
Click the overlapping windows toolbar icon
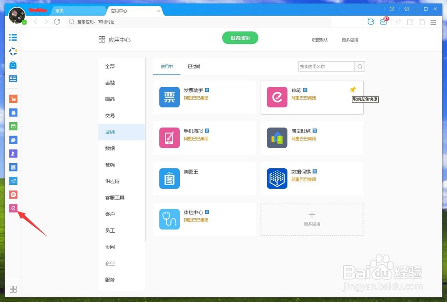point(422,22)
